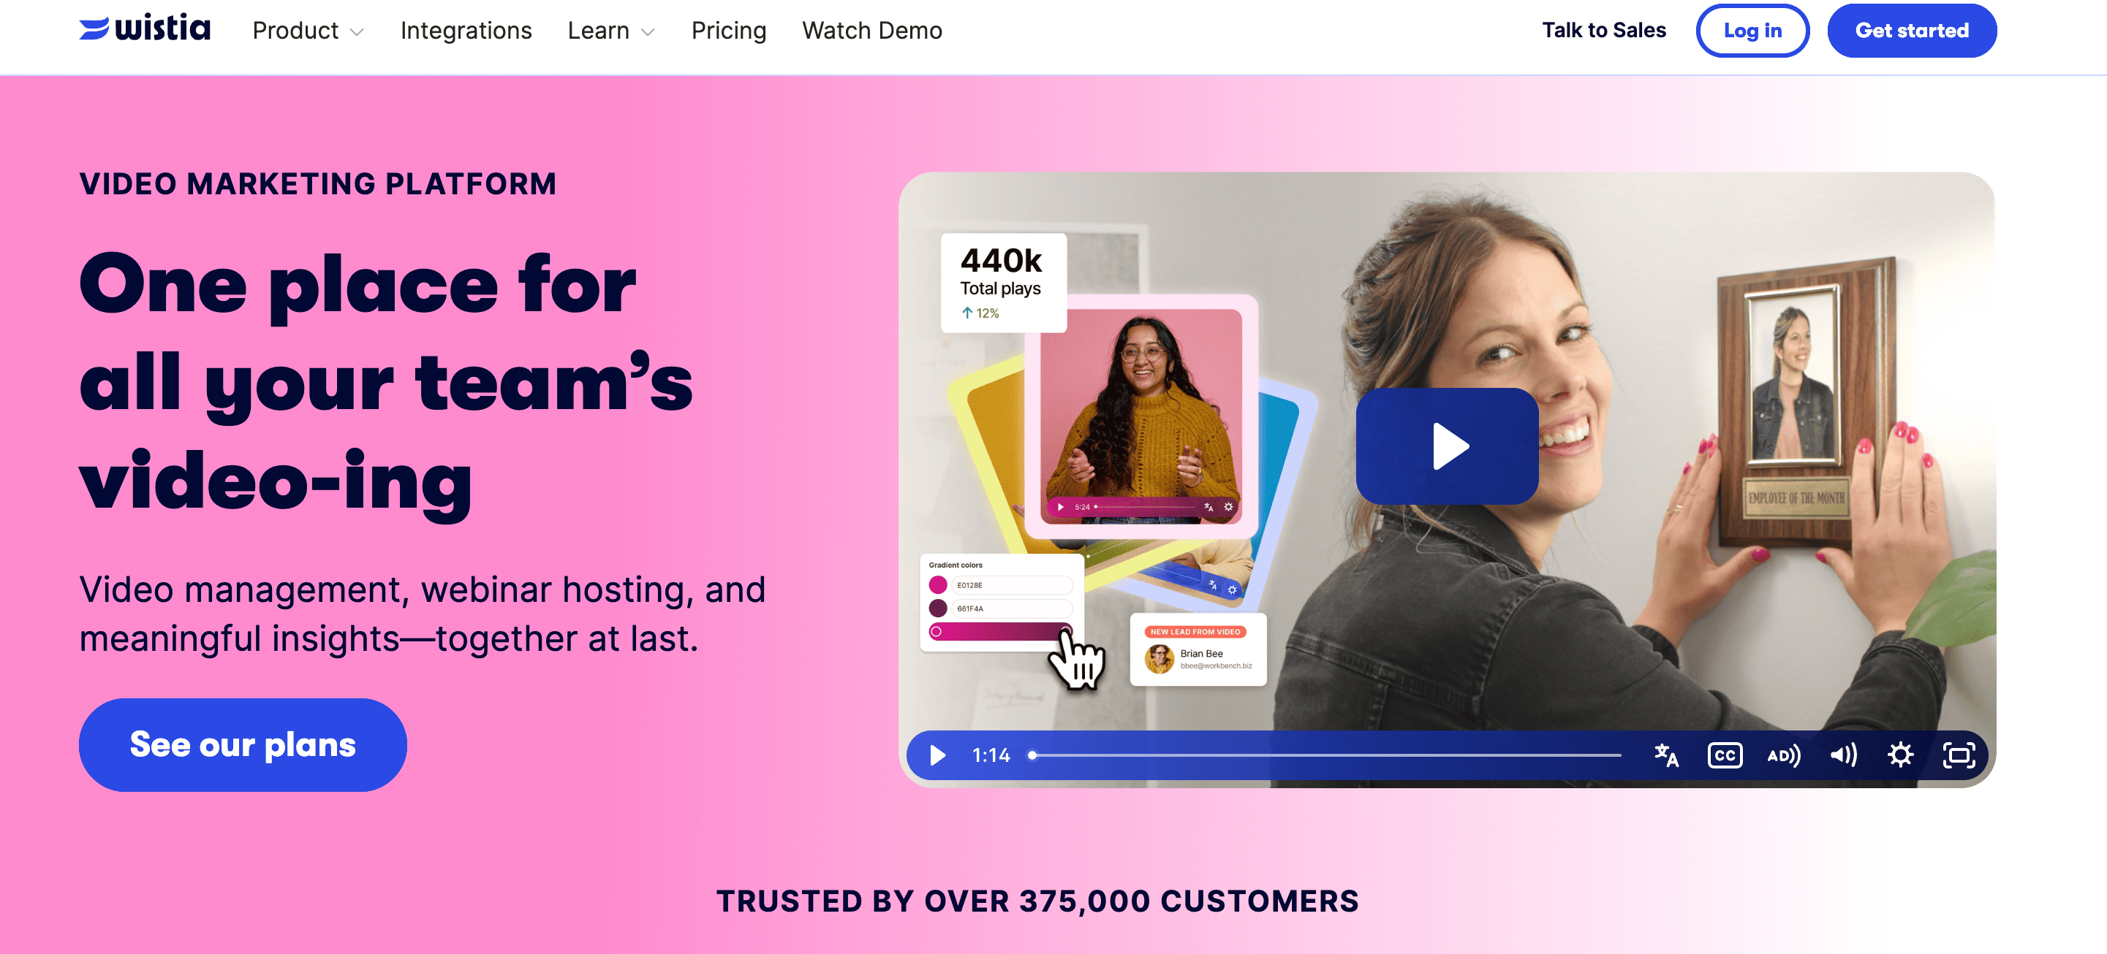
Task: Click the See our plans button
Action: coord(243,744)
